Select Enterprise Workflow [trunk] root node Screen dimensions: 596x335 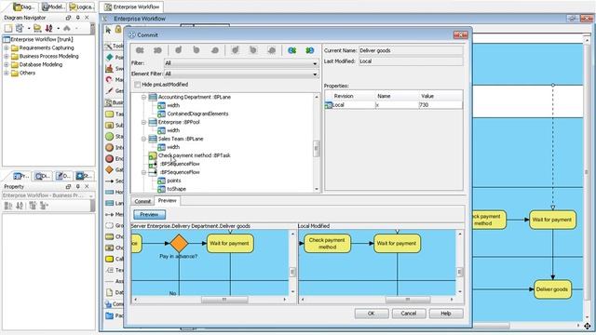pos(41,39)
